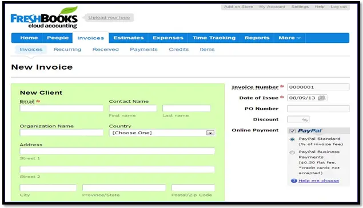This screenshot has height=208, width=363.
Task: Click into the Street 2 address field
Action: pyautogui.click(x=117, y=169)
